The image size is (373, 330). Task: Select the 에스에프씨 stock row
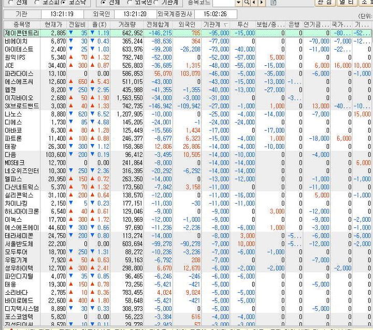(x=187, y=82)
